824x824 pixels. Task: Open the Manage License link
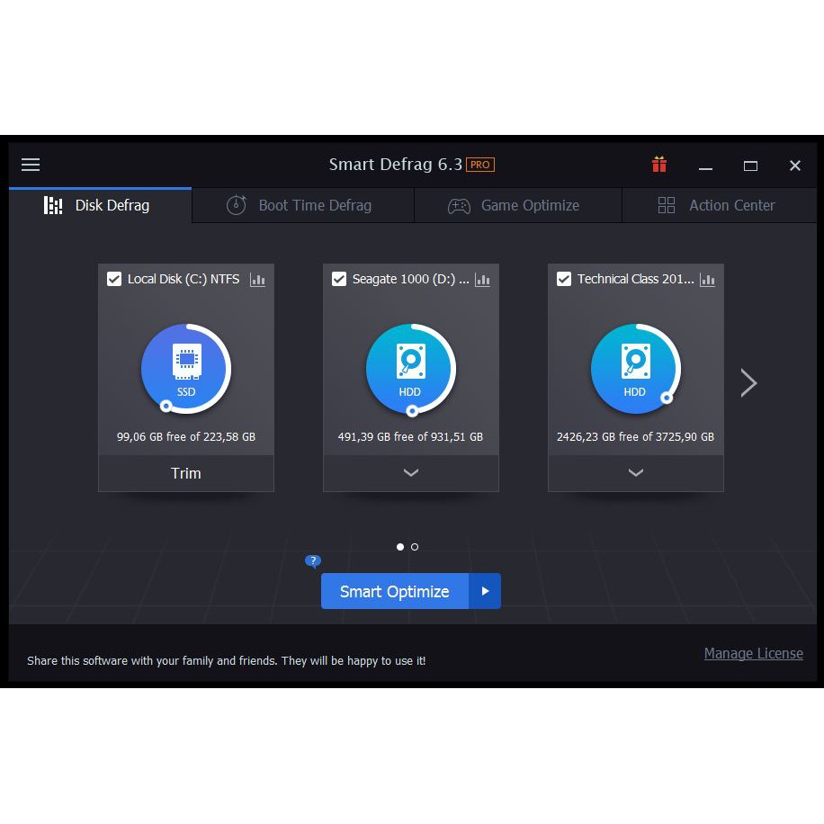[754, 653]
